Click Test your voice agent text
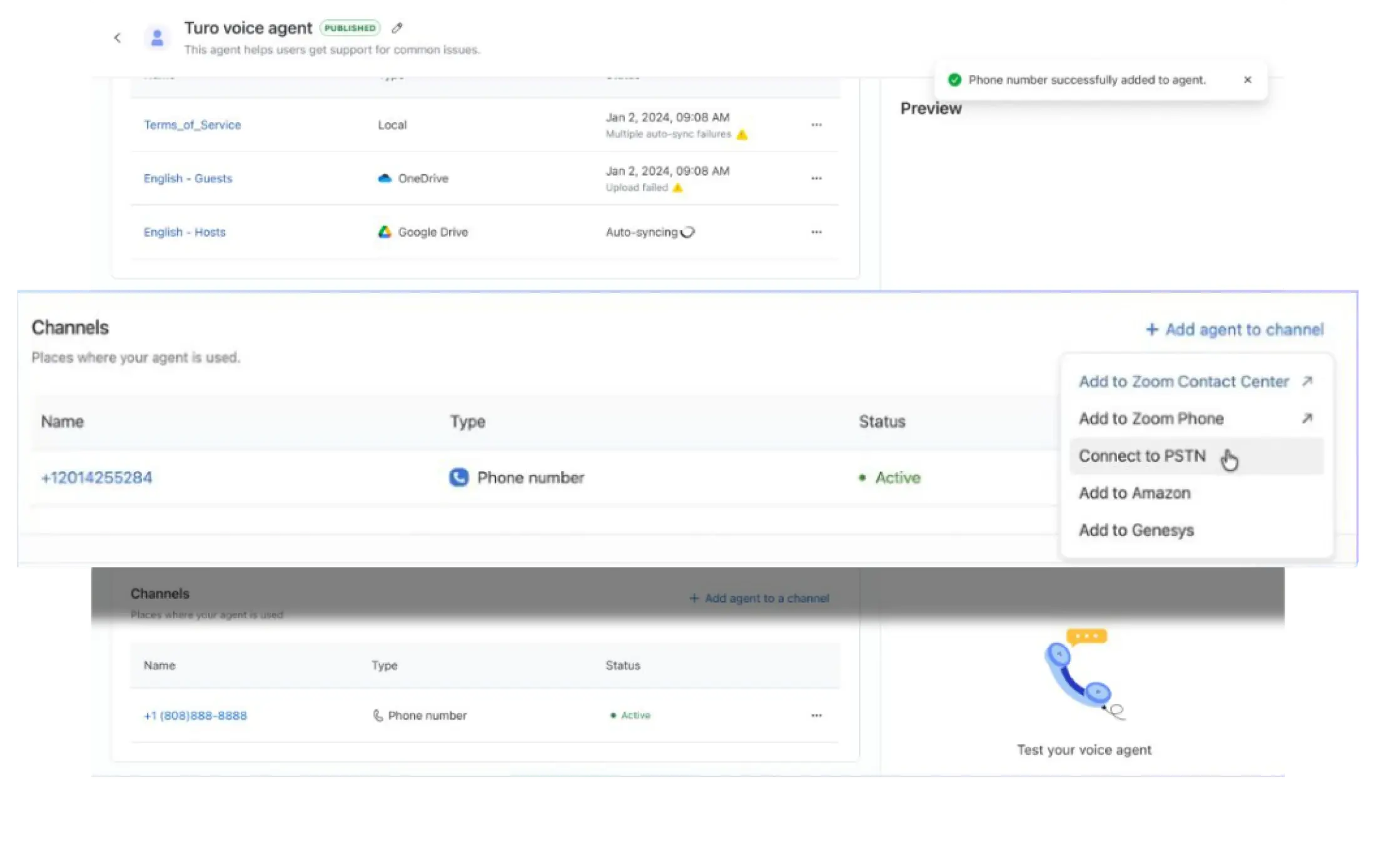This screenshot has width=1376, height=847. (1084, 750)
